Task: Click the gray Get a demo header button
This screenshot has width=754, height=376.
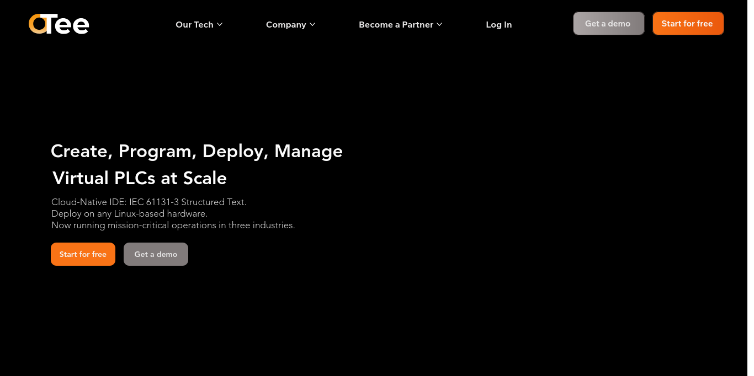Action: (x=609, y=23)
